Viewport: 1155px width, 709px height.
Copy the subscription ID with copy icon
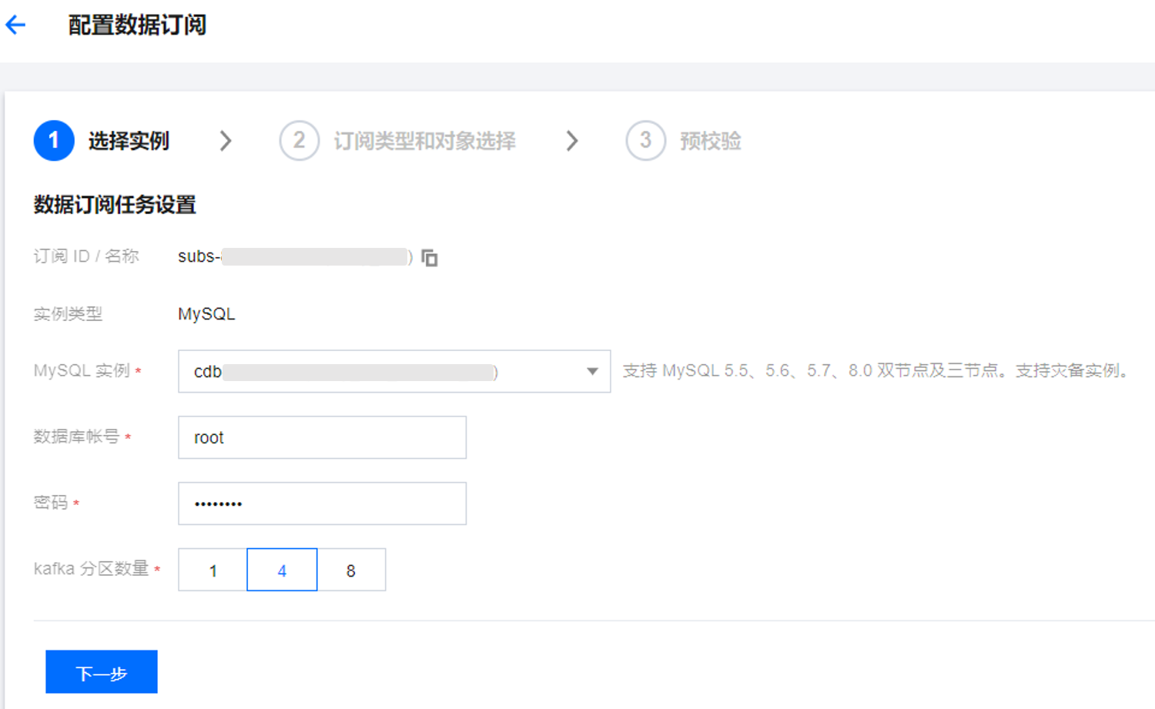click(x=430, y=258)
